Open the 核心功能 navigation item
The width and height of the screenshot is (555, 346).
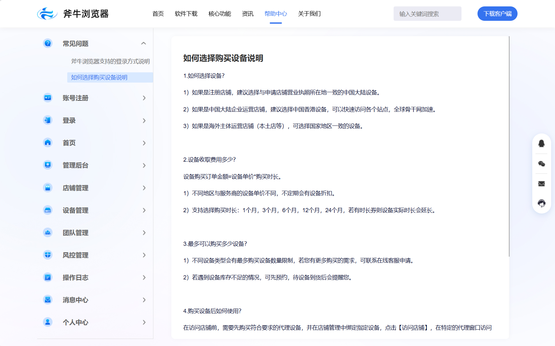point(219,14)
